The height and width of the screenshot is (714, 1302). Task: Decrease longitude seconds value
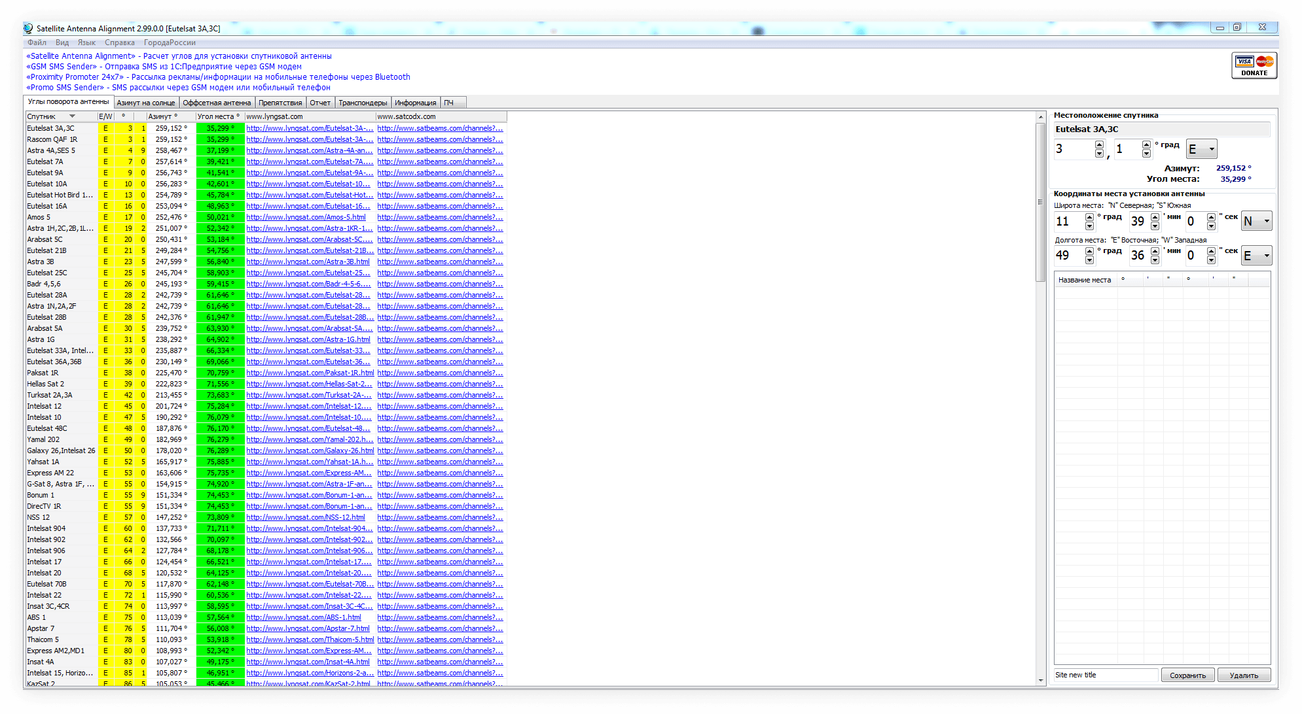pos(1211,260)
